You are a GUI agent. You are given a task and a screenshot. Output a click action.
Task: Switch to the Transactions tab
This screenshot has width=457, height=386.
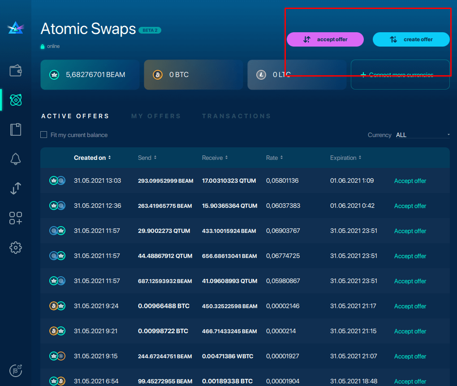[236, 116]
